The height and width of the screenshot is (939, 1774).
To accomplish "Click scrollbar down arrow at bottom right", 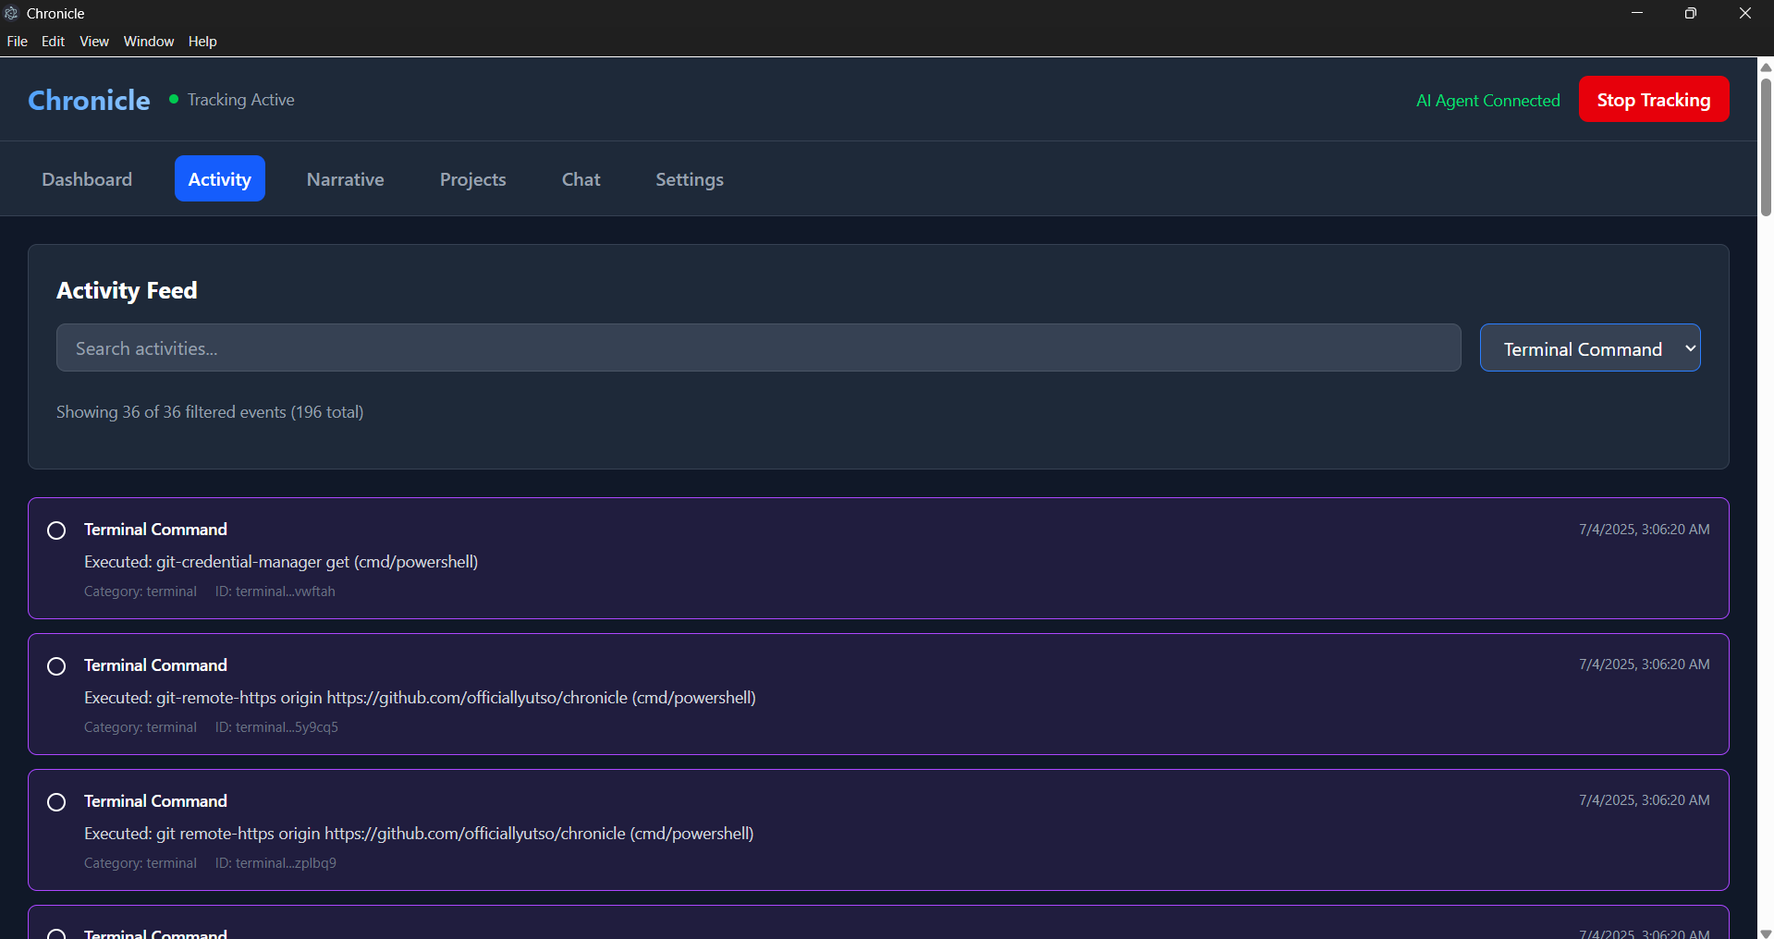I will pos(1766,933).
